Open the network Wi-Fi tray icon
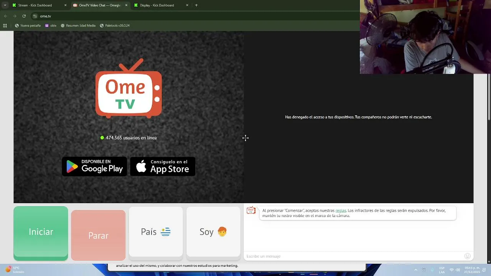This screenshot has width=491, height=276. click(x=451, y=270)
